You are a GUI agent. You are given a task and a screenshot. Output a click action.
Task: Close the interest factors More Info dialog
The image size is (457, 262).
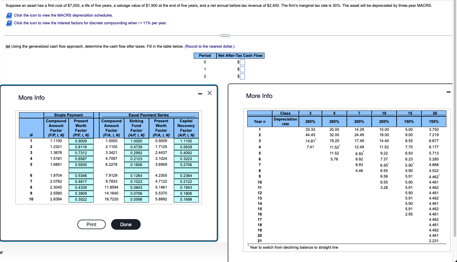210,93
